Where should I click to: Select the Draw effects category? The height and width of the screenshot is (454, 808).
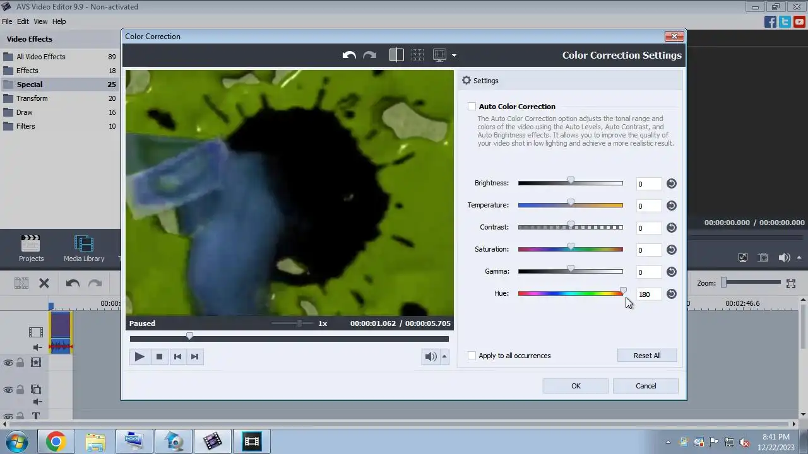[x=59, y=112]
